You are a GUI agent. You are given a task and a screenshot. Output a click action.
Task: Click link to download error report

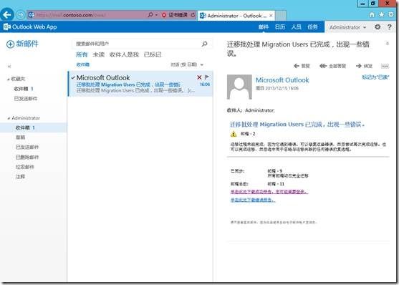[253, 201]
